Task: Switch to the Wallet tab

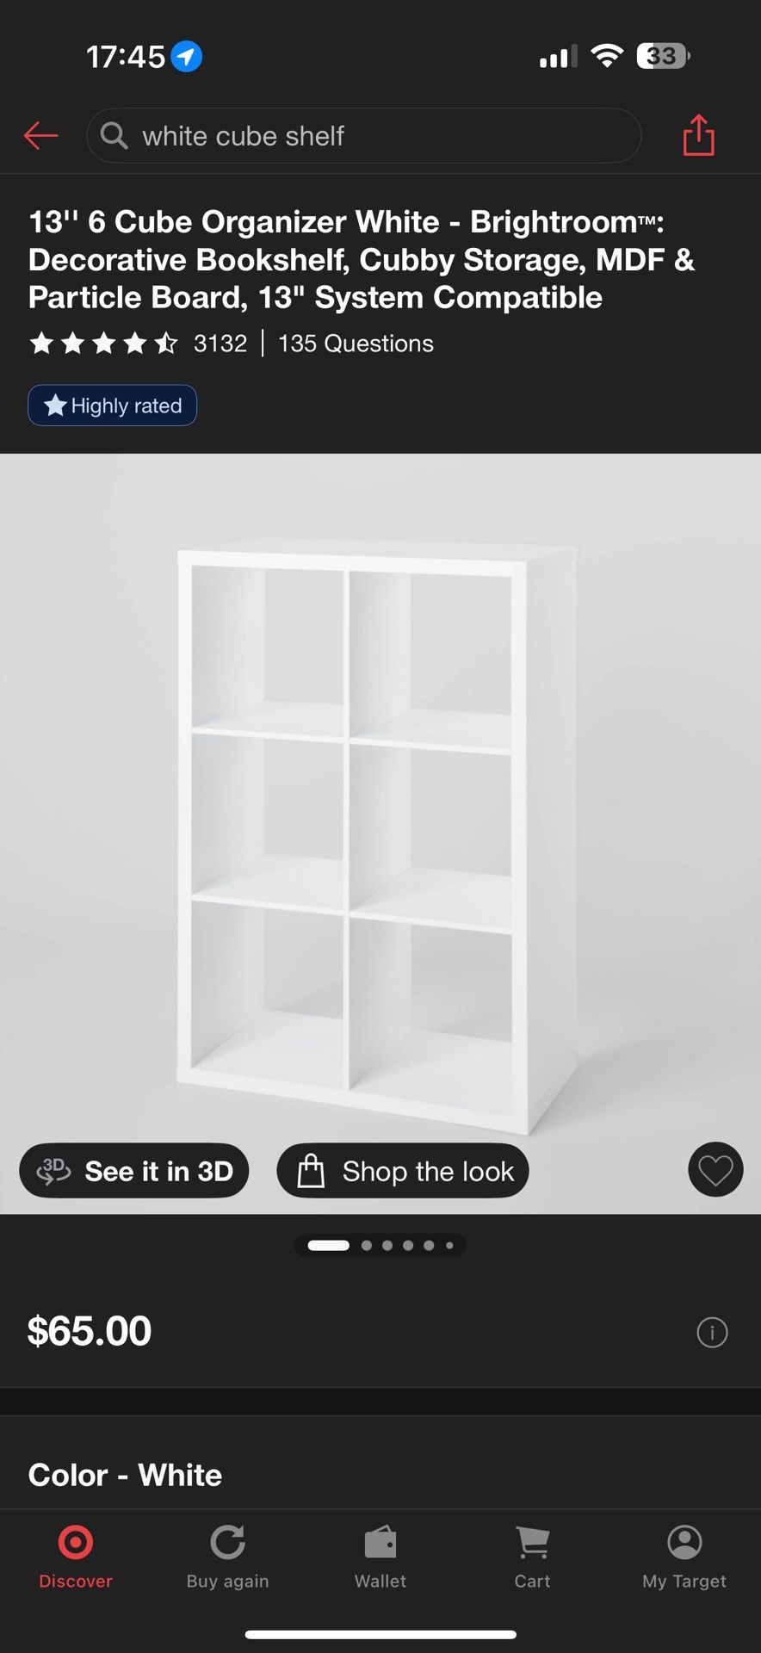Action: click(380, 1557)
